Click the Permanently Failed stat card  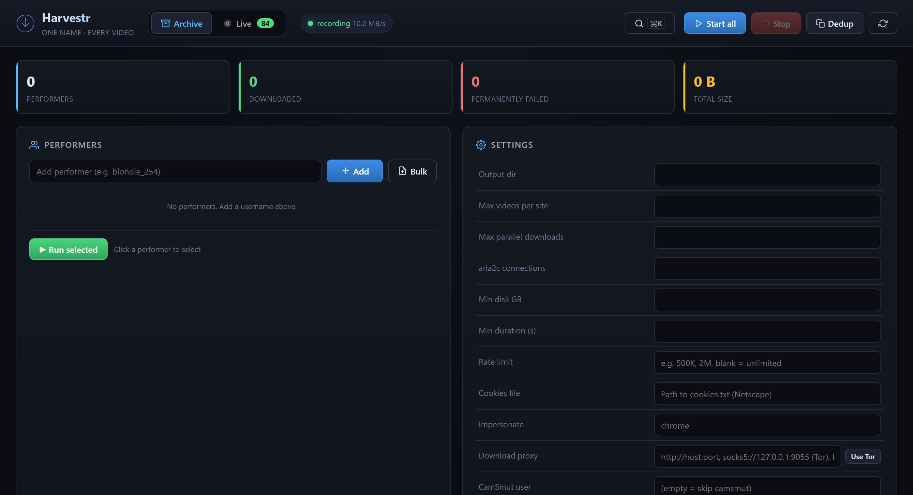567,87
